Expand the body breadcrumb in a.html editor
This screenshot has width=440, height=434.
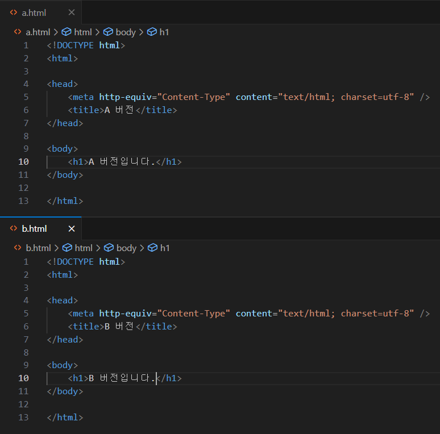click(126, 32)
